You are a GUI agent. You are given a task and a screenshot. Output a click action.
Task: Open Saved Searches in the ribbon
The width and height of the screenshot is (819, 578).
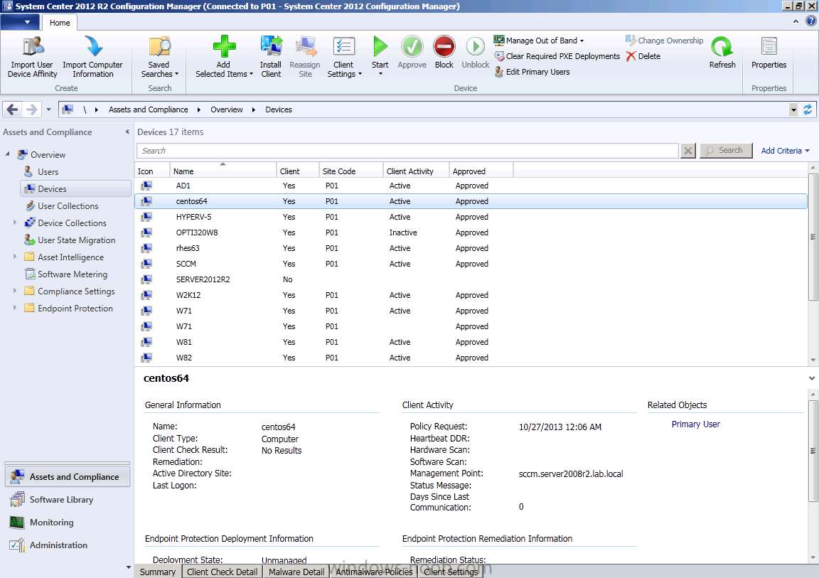(x=159, y=57)
